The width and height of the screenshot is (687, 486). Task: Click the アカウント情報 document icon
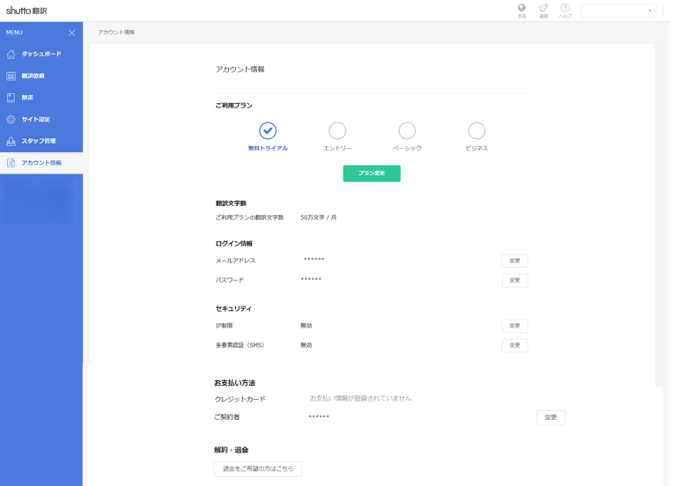point(11,163)
